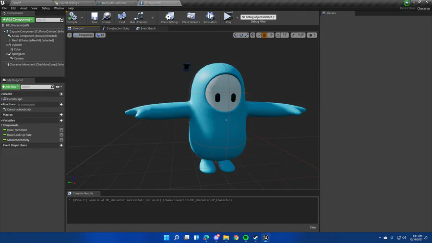Click the green Add Component button
Screen dimensions: 432x243
[x=18, y=20]
